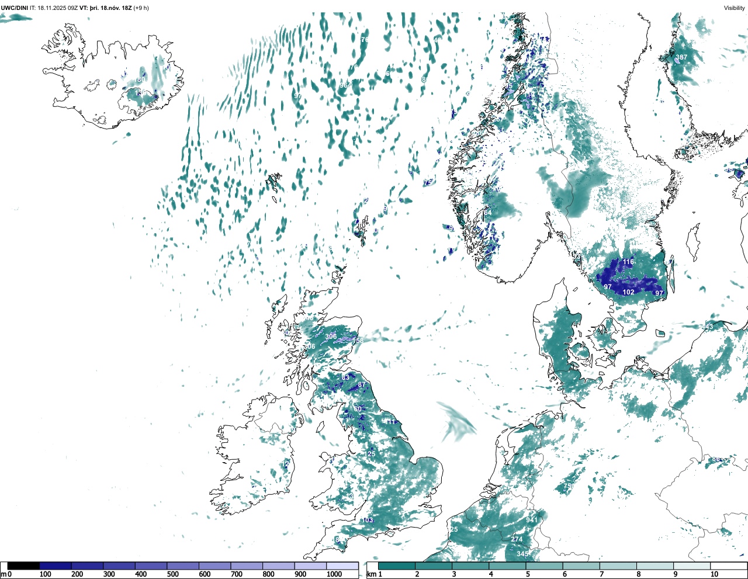Click the '158' value on Scottish coast
748x579 pixels.
click(x=358, y=340)
